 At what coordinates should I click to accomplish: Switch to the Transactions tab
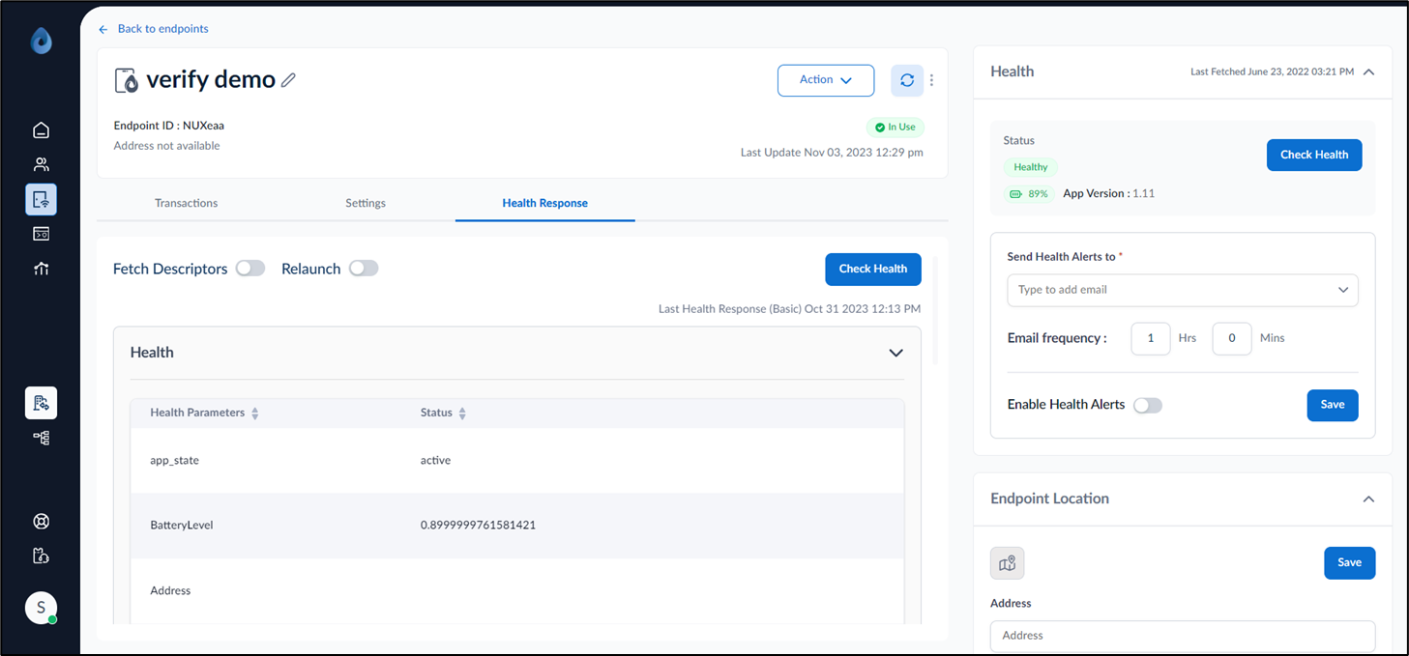pyautogui.click(x=186, y=203)
